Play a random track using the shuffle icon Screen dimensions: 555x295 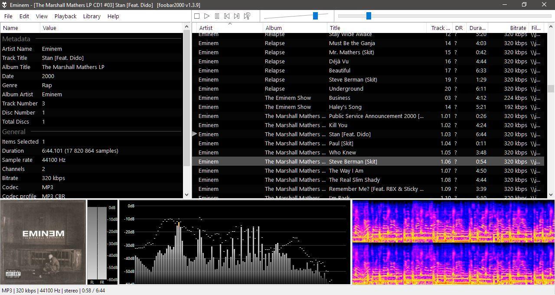247,16
